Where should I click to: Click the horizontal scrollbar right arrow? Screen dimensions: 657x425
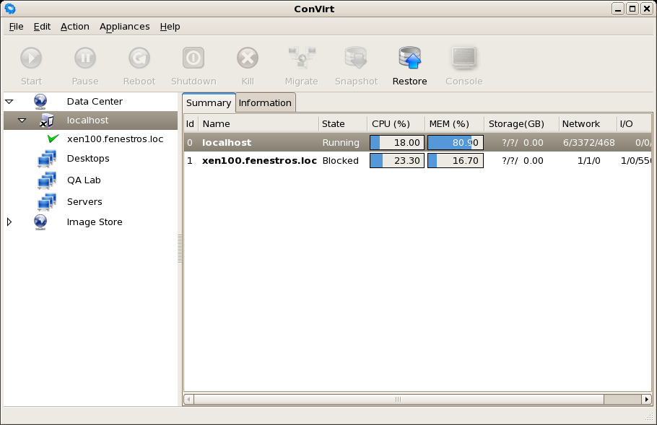click(x=646, y=399)
